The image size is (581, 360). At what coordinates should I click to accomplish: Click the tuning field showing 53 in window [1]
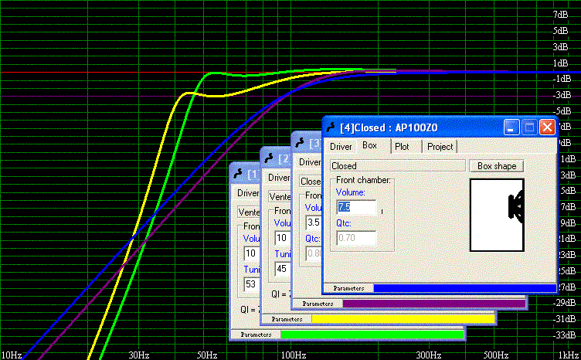(252, 284)
